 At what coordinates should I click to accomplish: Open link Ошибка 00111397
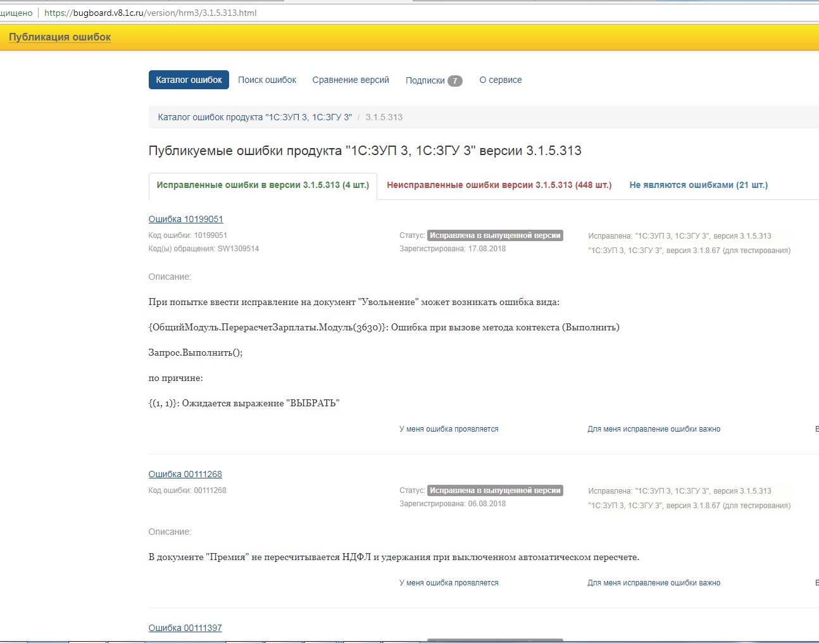pyautogui.click(x=185, y=628)
